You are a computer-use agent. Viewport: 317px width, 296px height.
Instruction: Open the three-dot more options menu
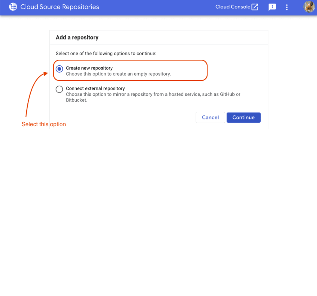(287, 7)
